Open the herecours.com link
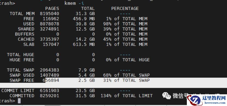Screen dimensions: 227x106 pyautogui.click(x=215, y=103)
